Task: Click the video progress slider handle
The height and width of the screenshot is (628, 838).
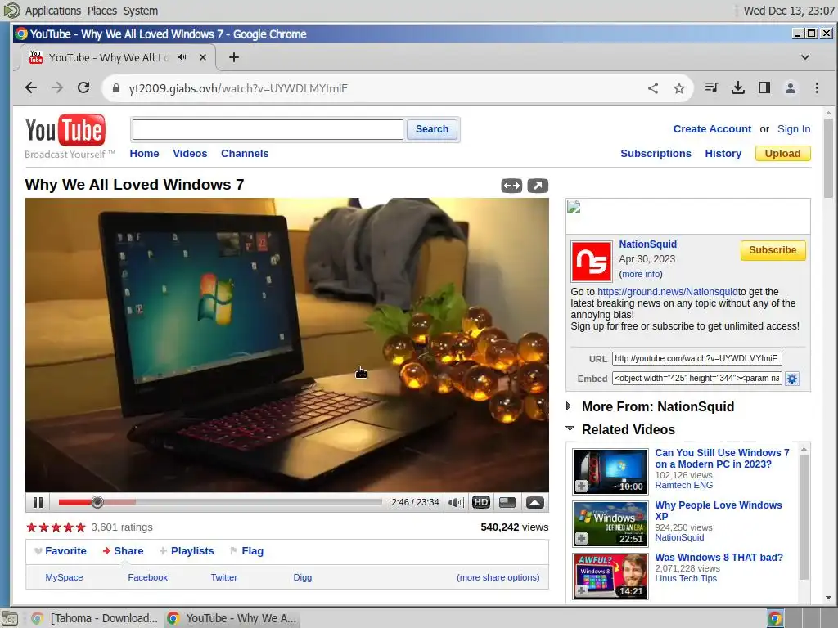Action: point(97,502)
